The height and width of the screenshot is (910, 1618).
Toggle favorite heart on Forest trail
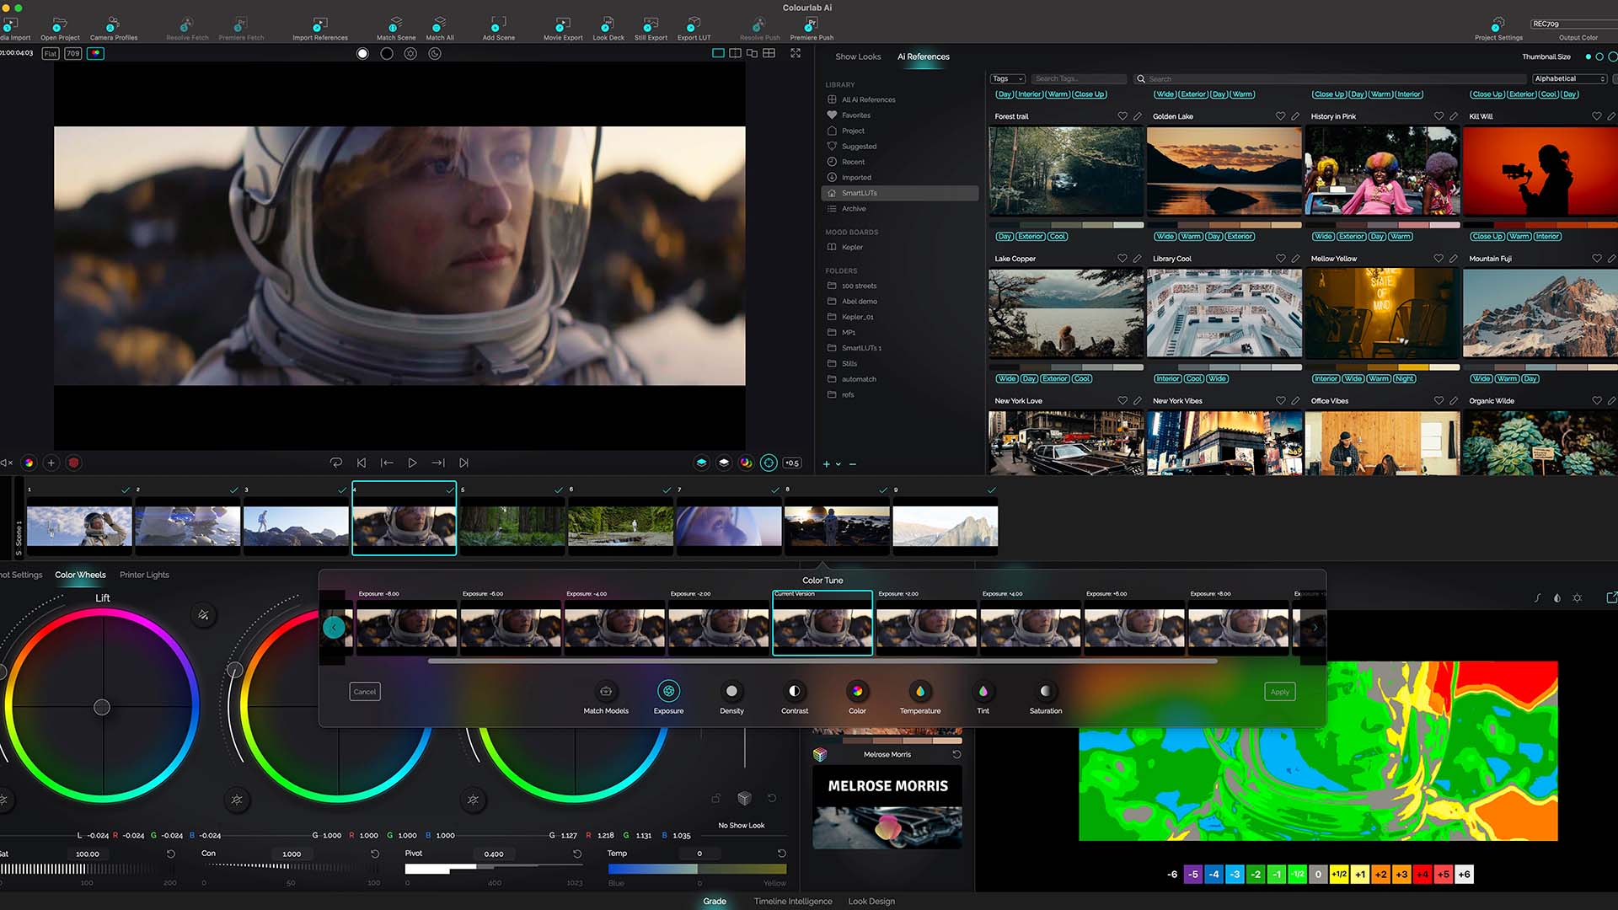[1122, 116]
